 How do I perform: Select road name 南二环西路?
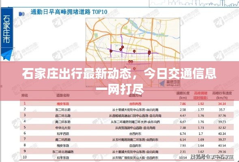63,140
